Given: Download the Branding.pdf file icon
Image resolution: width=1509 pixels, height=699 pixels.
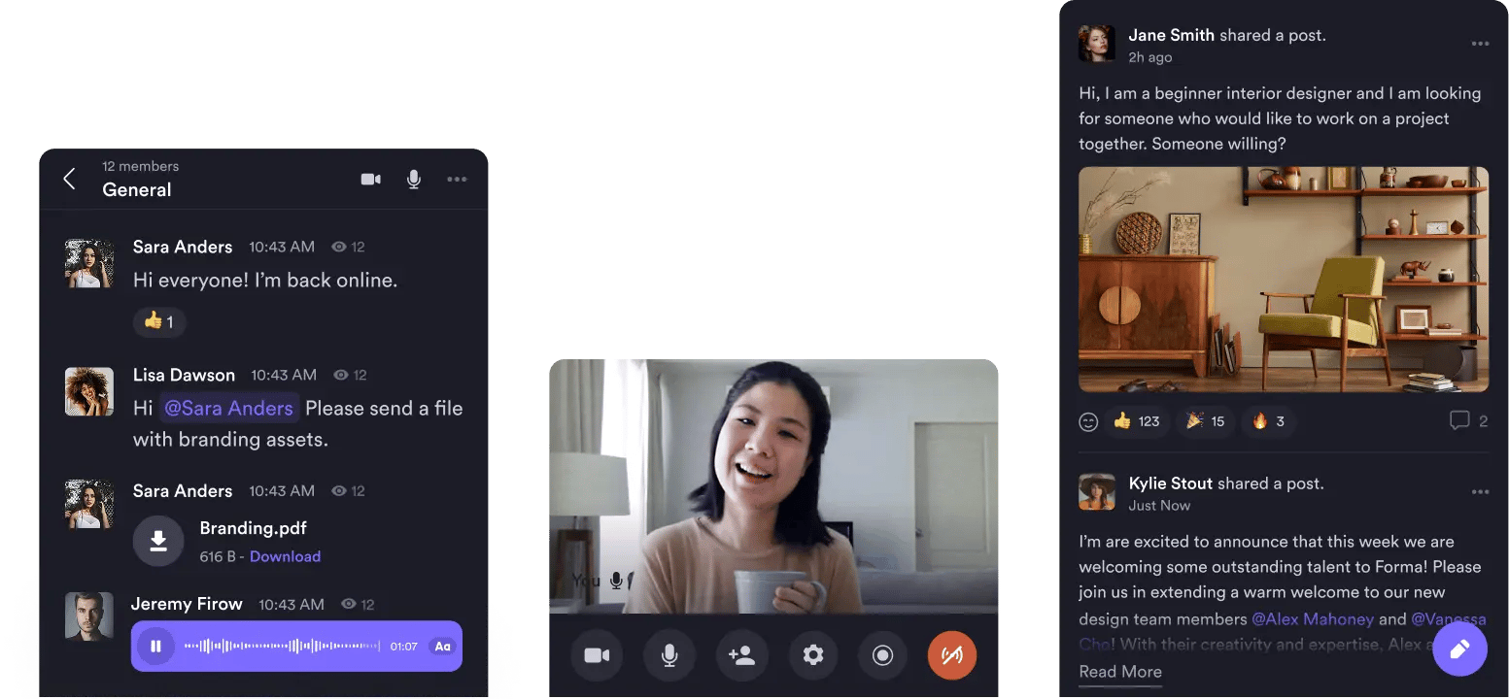Looking at the screenshot, I should (x=158, y=541).
